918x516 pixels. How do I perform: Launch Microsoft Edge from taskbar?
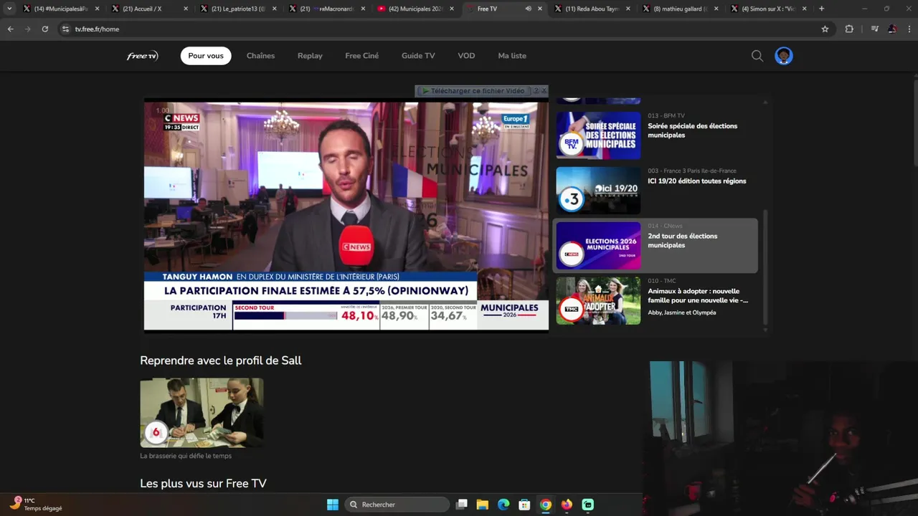click(503, 505)
